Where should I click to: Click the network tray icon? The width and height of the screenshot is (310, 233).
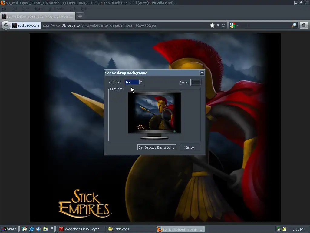pos(279,229)
